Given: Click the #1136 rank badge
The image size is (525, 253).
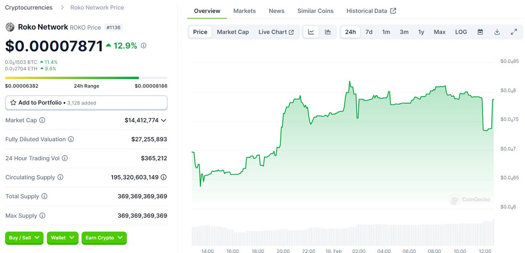Looking at the screenshot, I should pyautogui.click(x=113, y=28).
